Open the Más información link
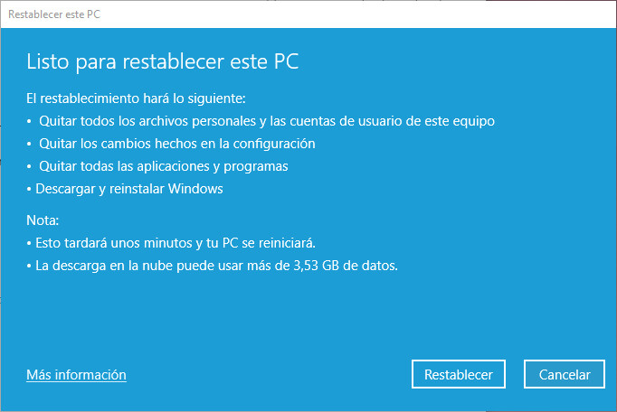Viewport: 617px width, 412px height. tap(76, 374)
